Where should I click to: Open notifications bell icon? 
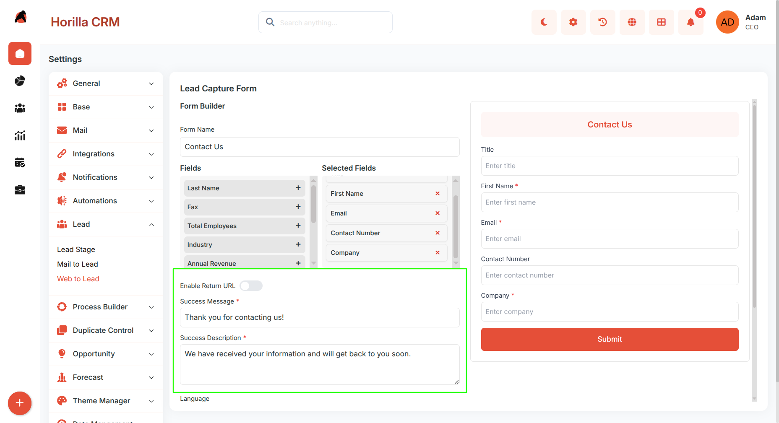coord(690,22)
